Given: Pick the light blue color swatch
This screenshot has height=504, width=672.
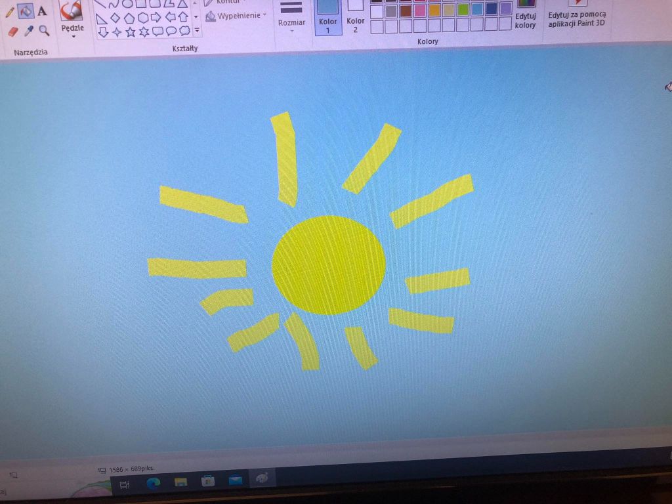Looking at the screenshot, I should tap(477, 9).
